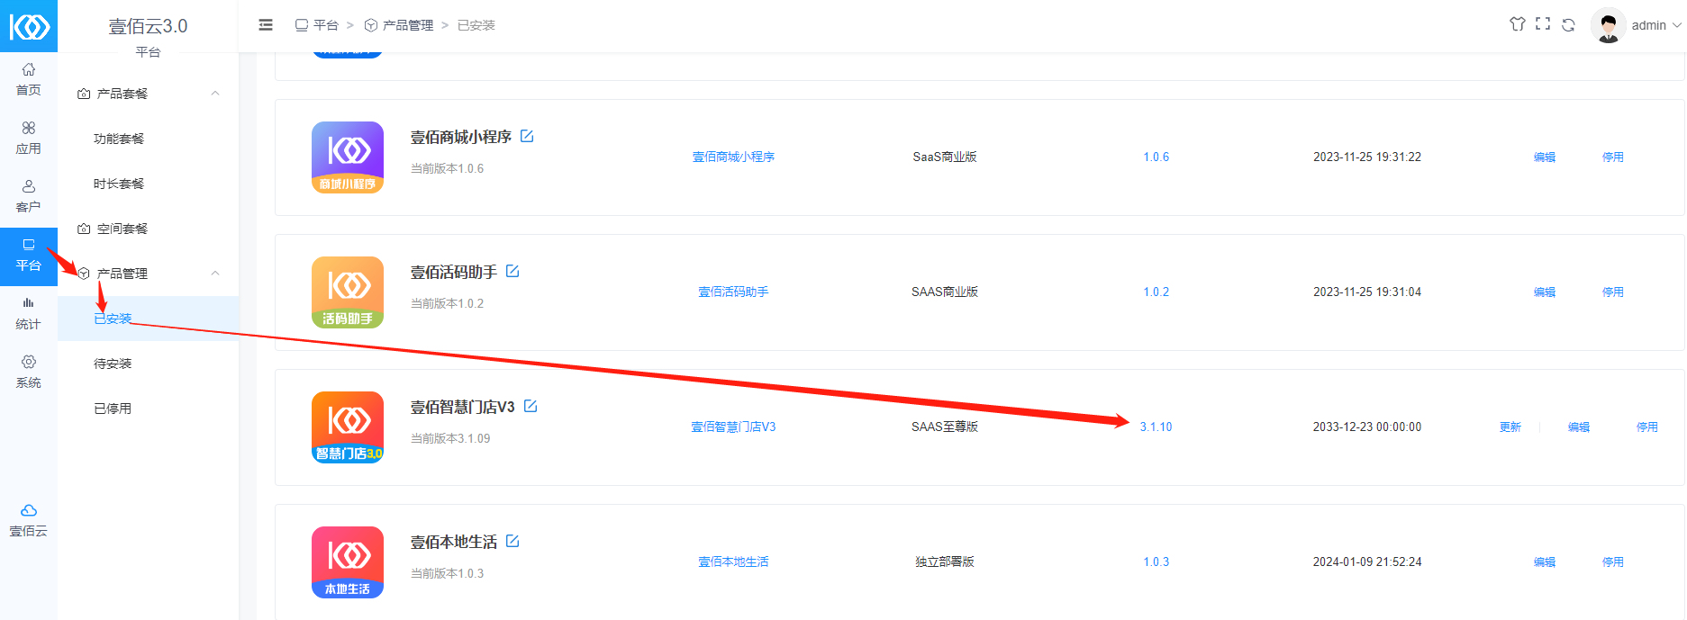The image size is (1687, 620).
Task: Open the 壹佰活码助手 product link
Action: pyautogui.click(x=733, y=292)
